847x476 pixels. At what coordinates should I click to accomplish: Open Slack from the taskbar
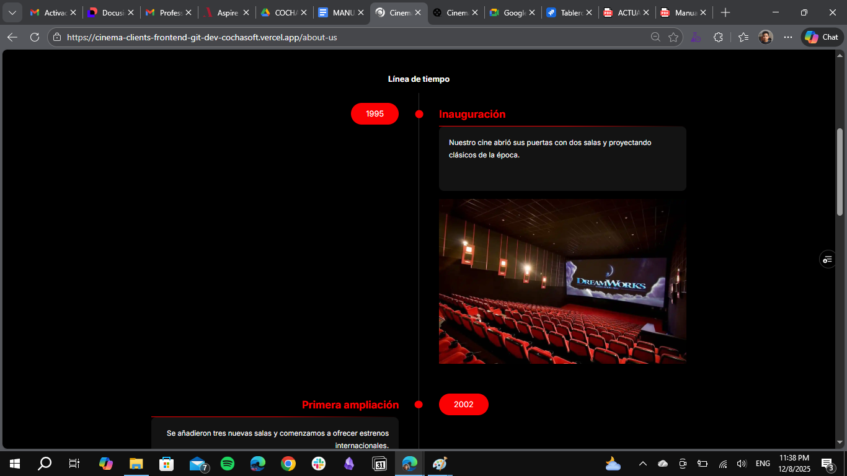point(319,463)
